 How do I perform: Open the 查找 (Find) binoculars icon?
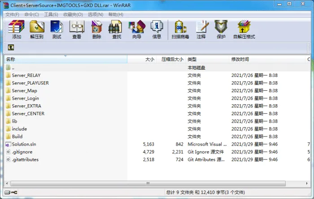117,29
